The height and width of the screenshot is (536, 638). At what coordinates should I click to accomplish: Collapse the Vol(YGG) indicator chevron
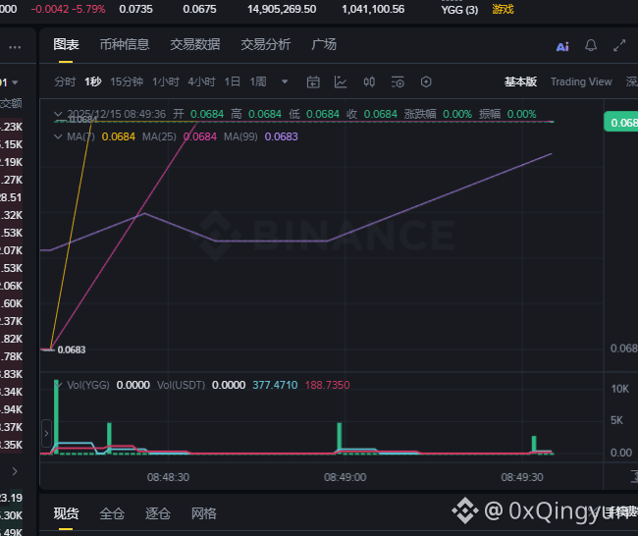click(x=58, y=385)
